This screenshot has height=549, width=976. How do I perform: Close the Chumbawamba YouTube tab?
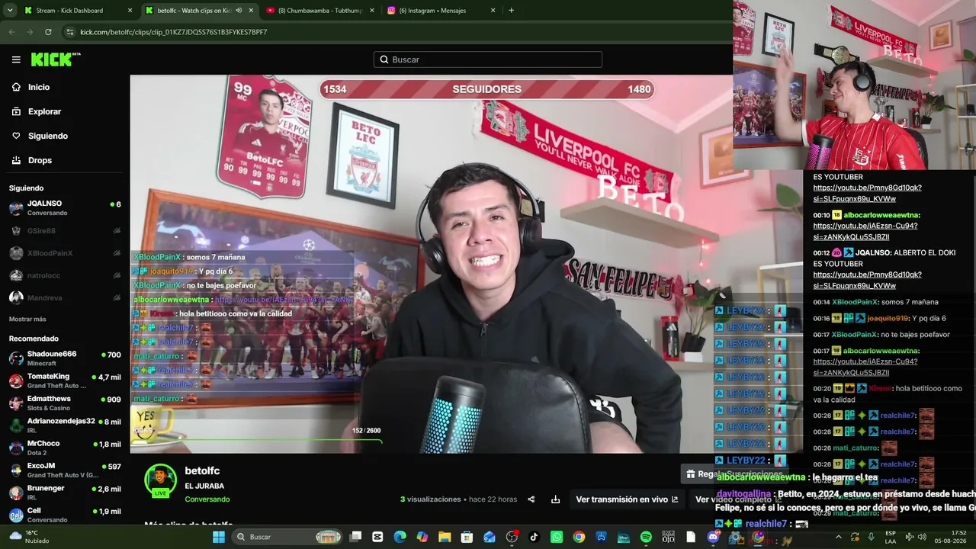point(372,11)
